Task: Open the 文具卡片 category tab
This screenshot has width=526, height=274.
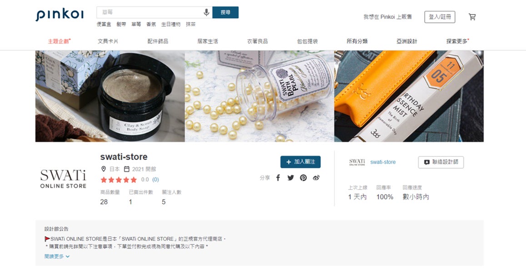Action: coord(108,41)
